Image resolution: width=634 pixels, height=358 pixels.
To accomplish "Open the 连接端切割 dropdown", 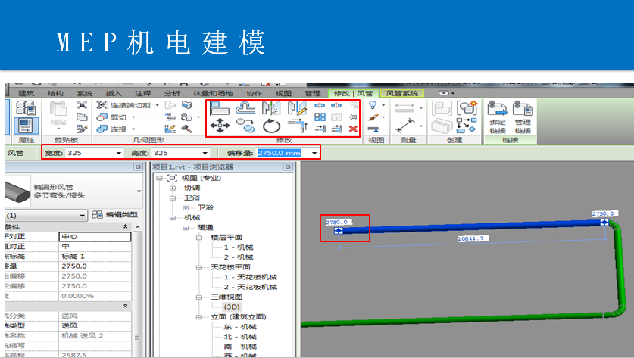I will pos(158,105).
